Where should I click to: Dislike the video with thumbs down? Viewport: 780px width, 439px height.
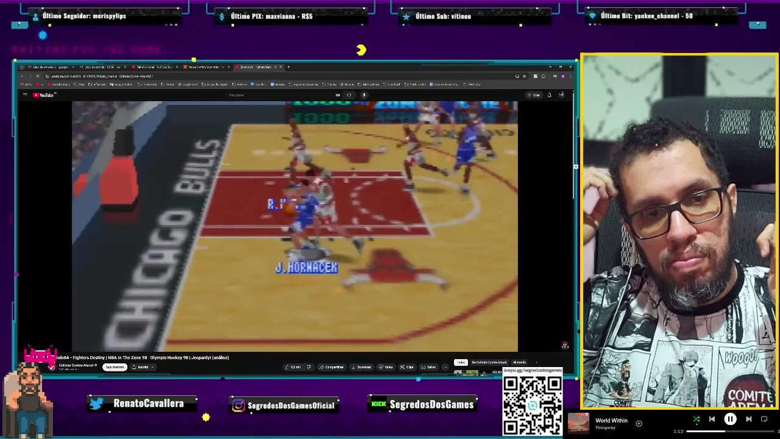[309, 367]
